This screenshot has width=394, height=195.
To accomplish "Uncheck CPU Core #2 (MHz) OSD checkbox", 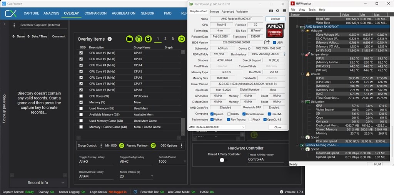I will pos(81,53).
